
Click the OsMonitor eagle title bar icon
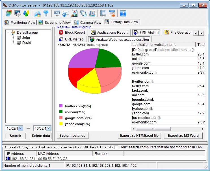coord(5,5)
